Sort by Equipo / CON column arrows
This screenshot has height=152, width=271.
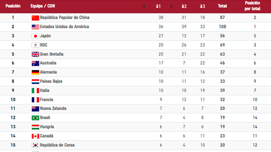[x=144, y=6]
